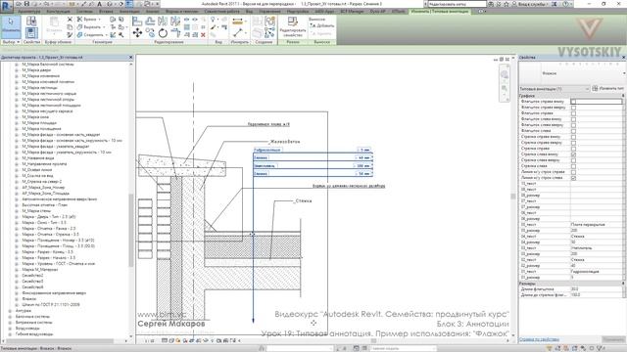The image size is (627, 352).
Task: Open the Флажок type selector dropdown
Action: (x=624, y=73)
